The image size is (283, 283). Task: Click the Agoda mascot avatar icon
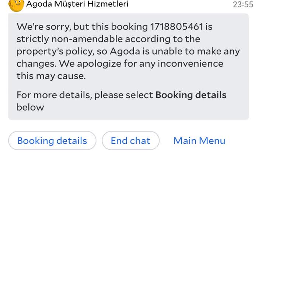click(16, 5)
